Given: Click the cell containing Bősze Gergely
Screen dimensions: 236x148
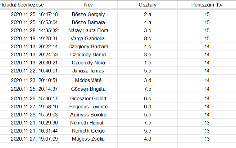Looking at the screenshot, I should (88, 14).
